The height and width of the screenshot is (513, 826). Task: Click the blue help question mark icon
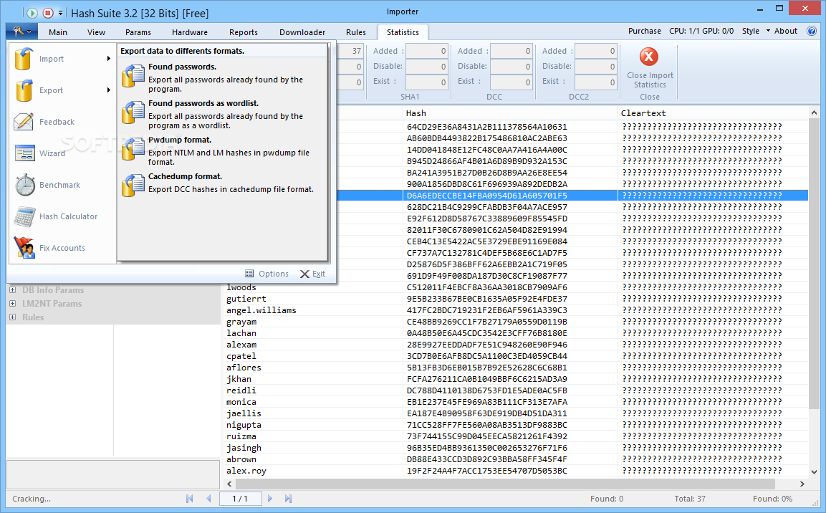812,31
